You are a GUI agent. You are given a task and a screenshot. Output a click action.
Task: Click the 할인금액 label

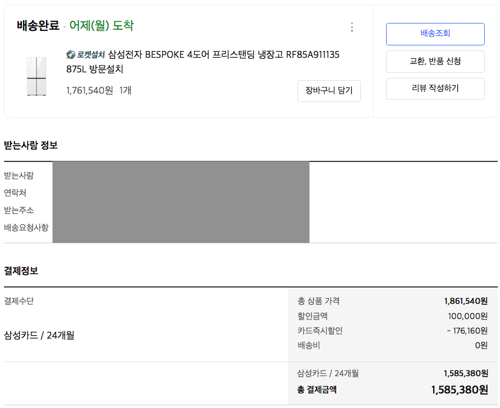(312, 316)
